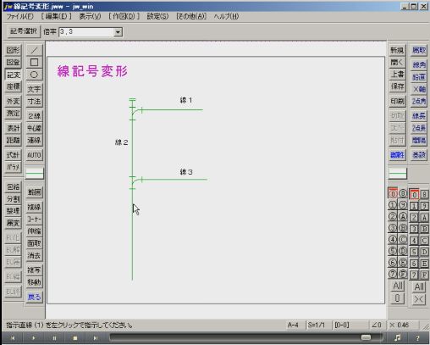Click the video playback progress slider
430x345 pixels.
[x=245, y=337]
